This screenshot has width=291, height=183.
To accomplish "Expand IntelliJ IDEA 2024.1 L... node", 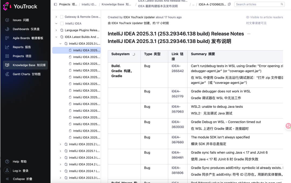I will [x=60, y=171].
